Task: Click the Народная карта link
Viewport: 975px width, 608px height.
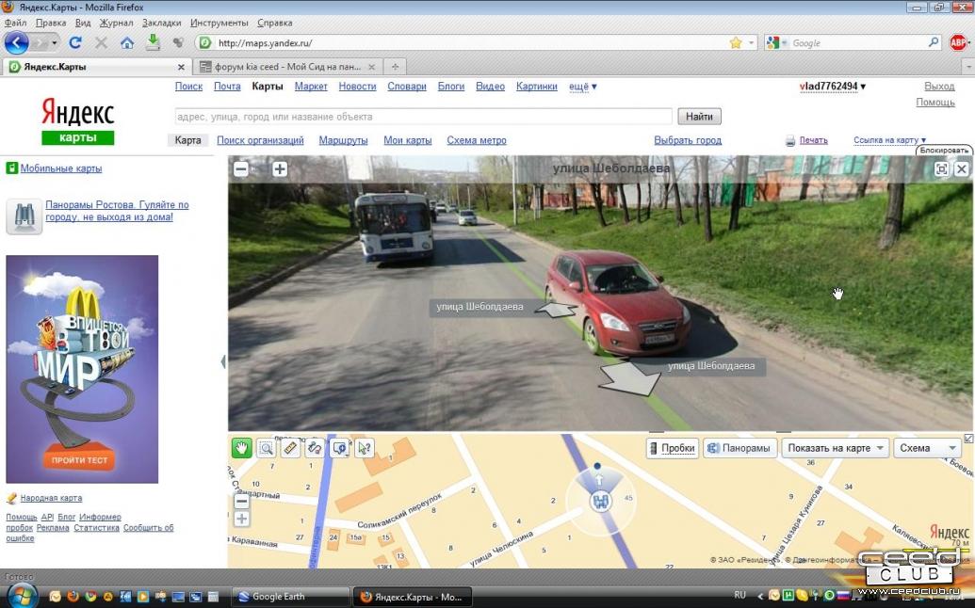Action: (x=51, y=498)
